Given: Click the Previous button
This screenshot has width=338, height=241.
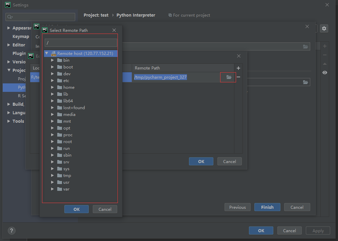Looking at the screenshot, I should pos(237,207).
